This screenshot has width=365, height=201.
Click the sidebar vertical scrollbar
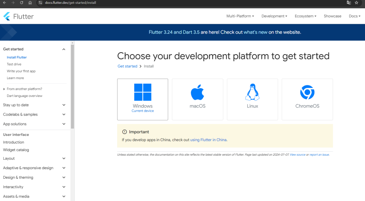[x=73, y=86]
